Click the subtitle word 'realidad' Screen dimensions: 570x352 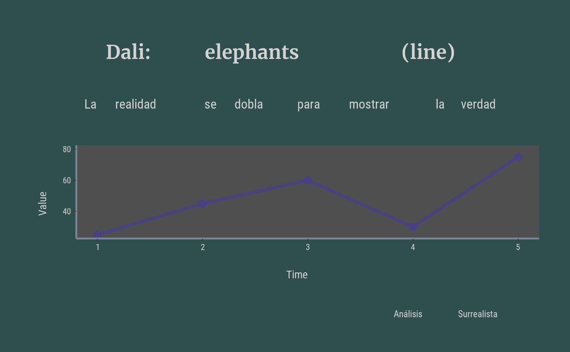pos(136,104)
